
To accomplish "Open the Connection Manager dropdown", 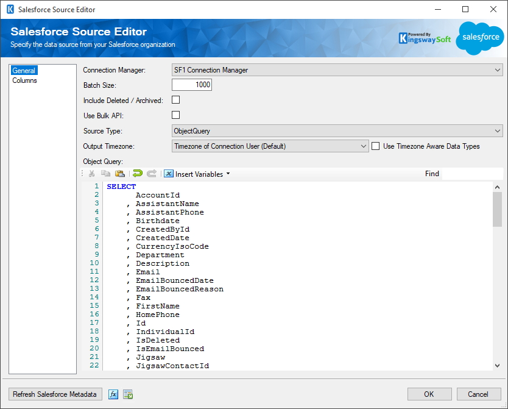I will (x=337, y=70).
